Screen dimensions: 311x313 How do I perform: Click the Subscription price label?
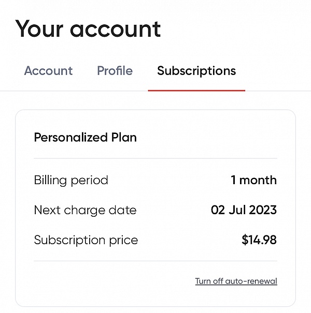click(86, 241)
